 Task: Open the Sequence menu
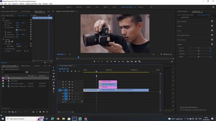(x=15, y=4)
